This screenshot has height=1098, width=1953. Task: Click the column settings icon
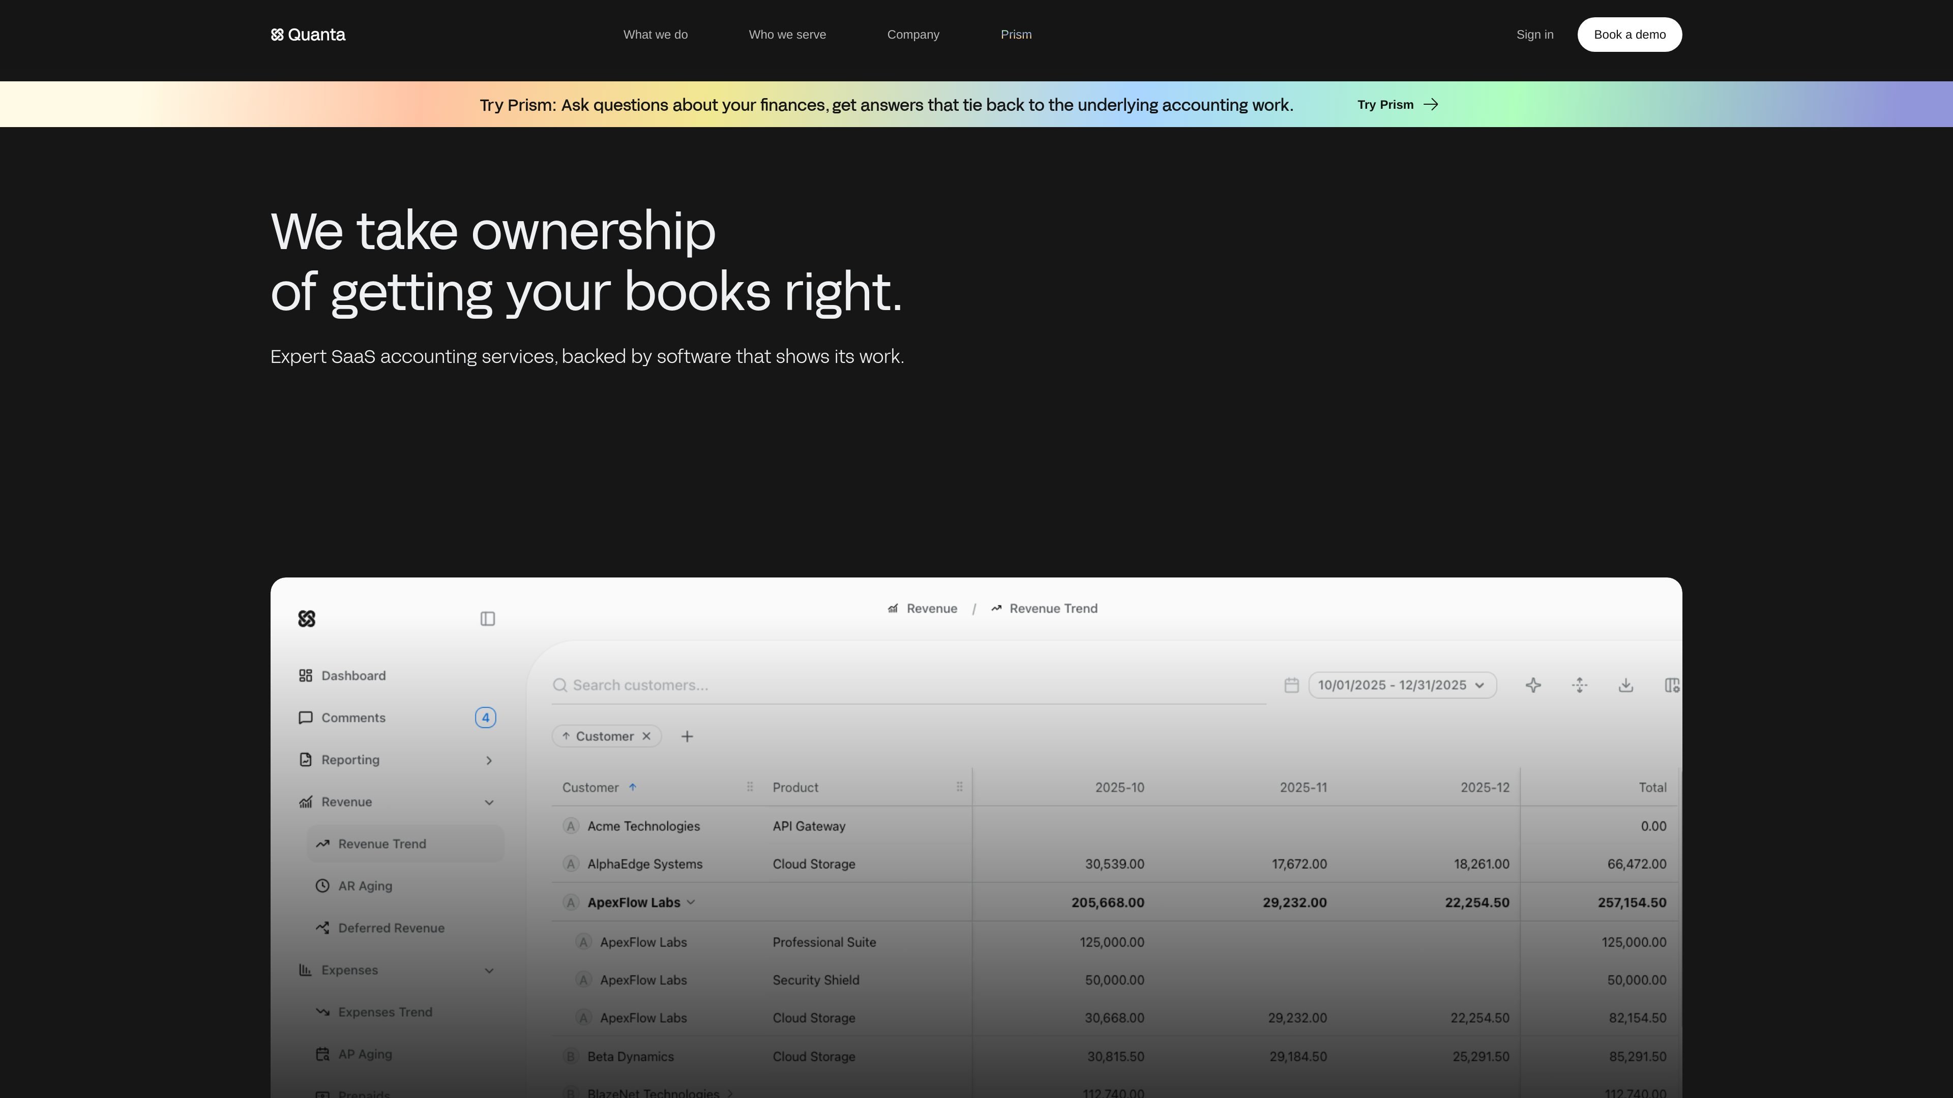(x=1672, y=685)
